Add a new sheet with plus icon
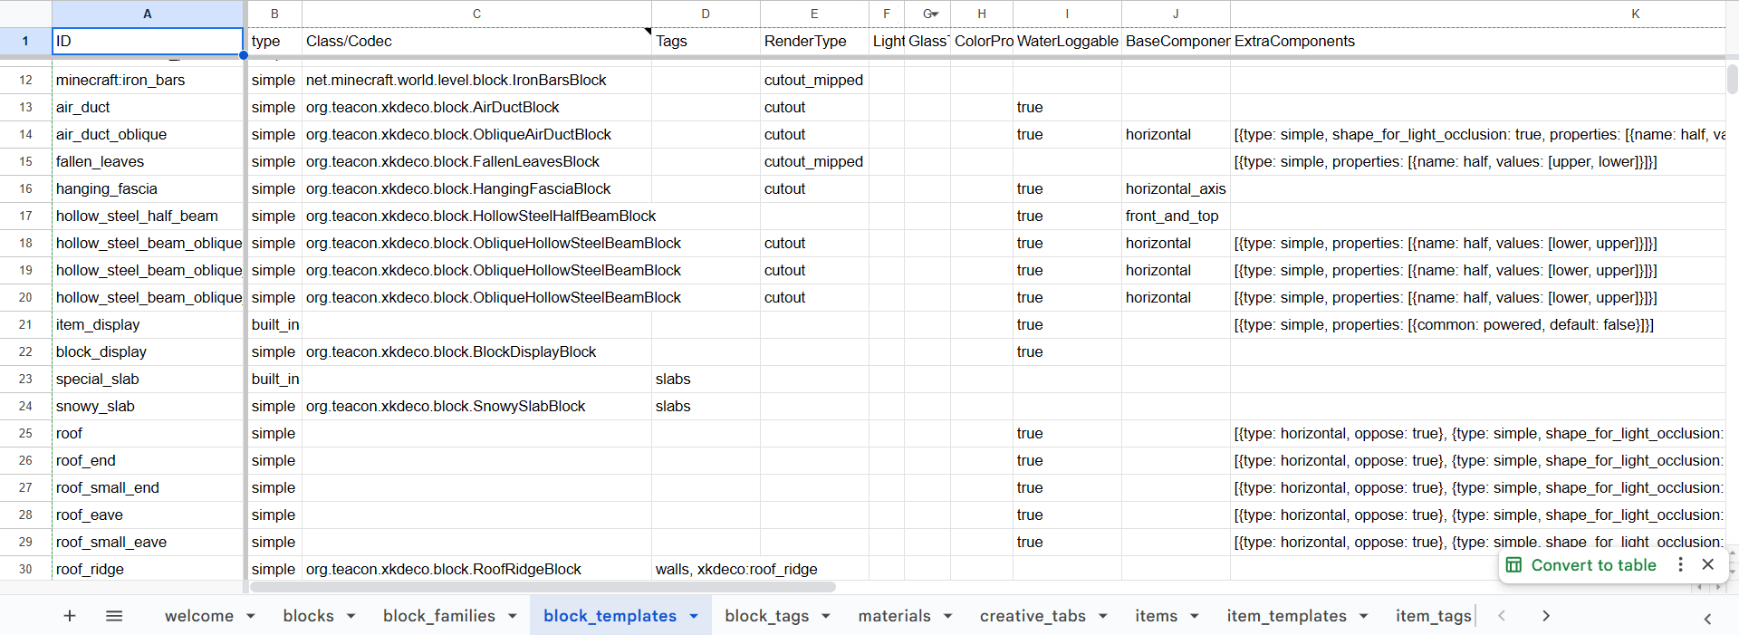The height and width of the screenshot is (635, 1739). [70, 616]
